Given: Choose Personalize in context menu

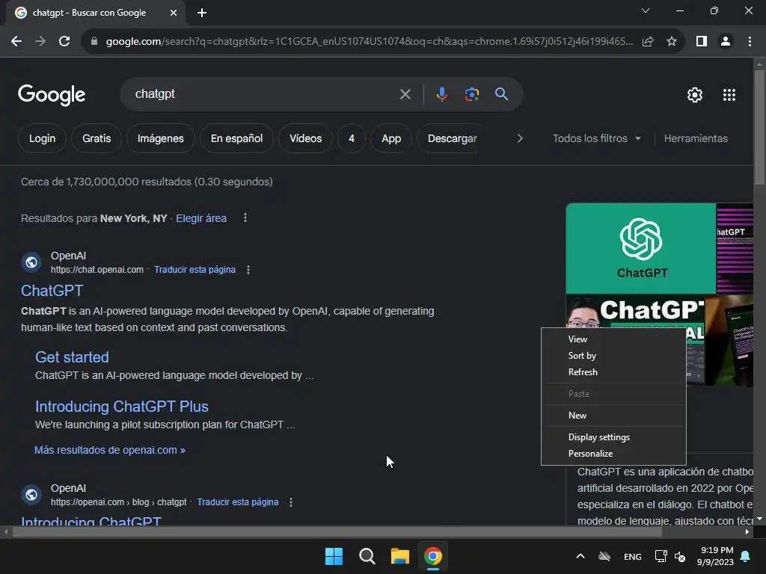Looking at the screenshot, I should (613, 454).
